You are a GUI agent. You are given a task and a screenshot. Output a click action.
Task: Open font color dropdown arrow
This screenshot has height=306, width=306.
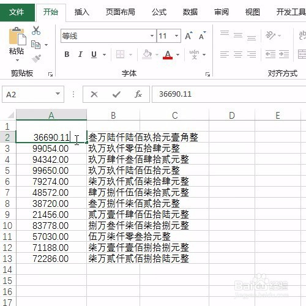(x=177, y=54)
